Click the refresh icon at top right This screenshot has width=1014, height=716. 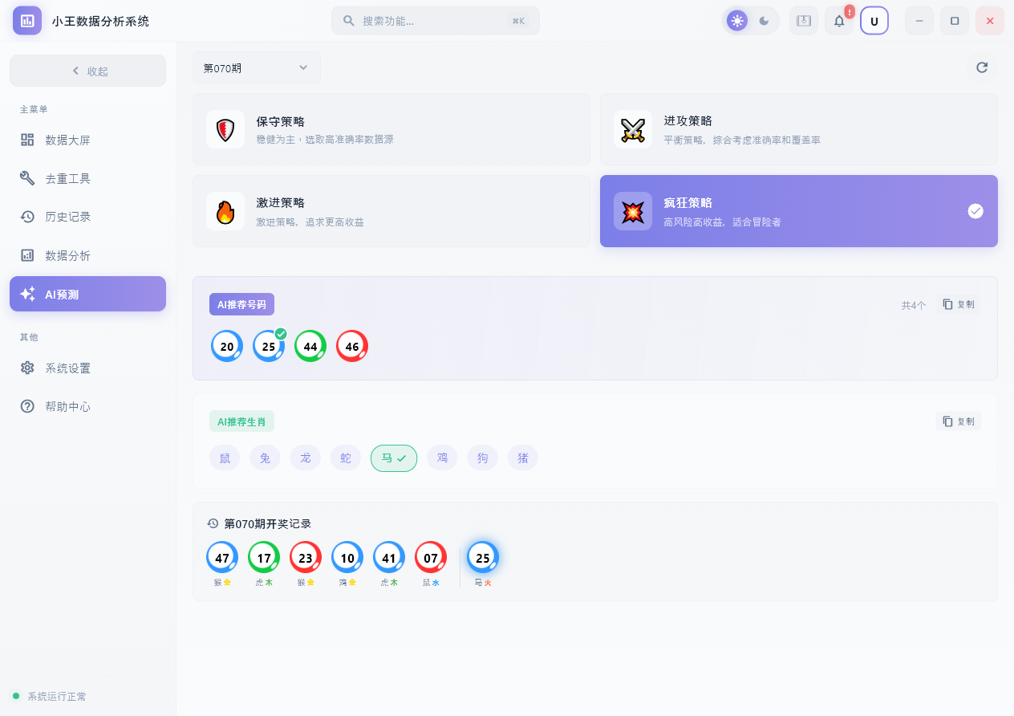(982, 67)
